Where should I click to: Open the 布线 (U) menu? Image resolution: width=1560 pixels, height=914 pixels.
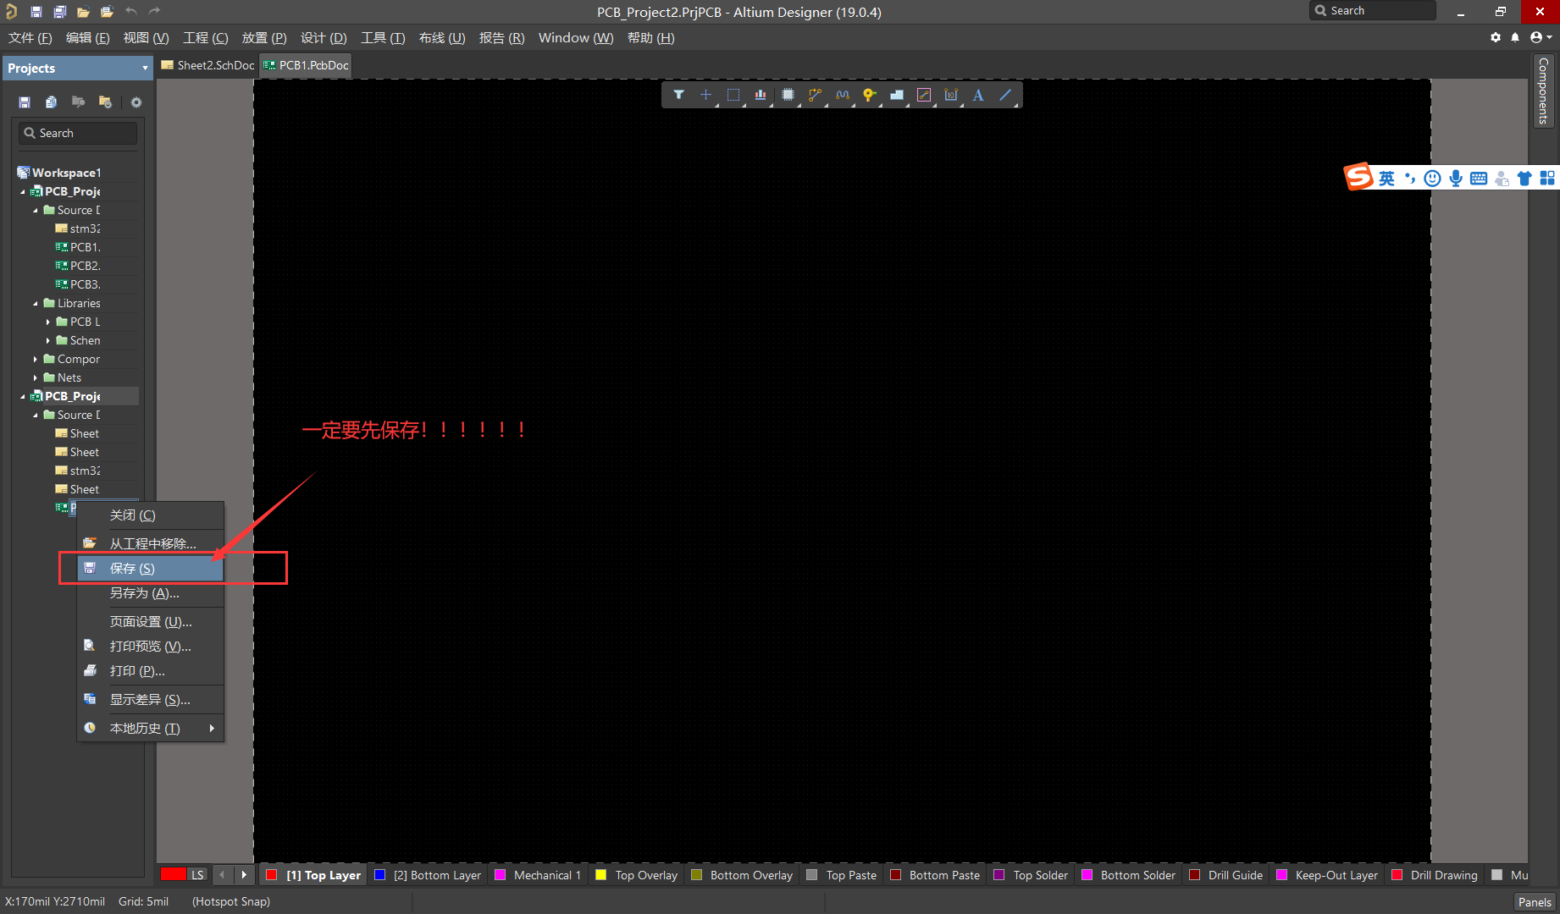pos(442,38)
